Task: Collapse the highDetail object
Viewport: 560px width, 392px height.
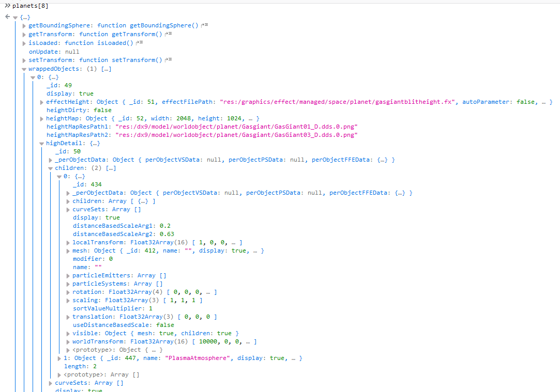Action: (41, 144)
